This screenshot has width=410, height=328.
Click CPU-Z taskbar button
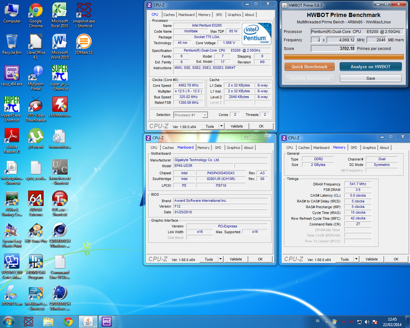pyautogui.click(x=107, y=322)
